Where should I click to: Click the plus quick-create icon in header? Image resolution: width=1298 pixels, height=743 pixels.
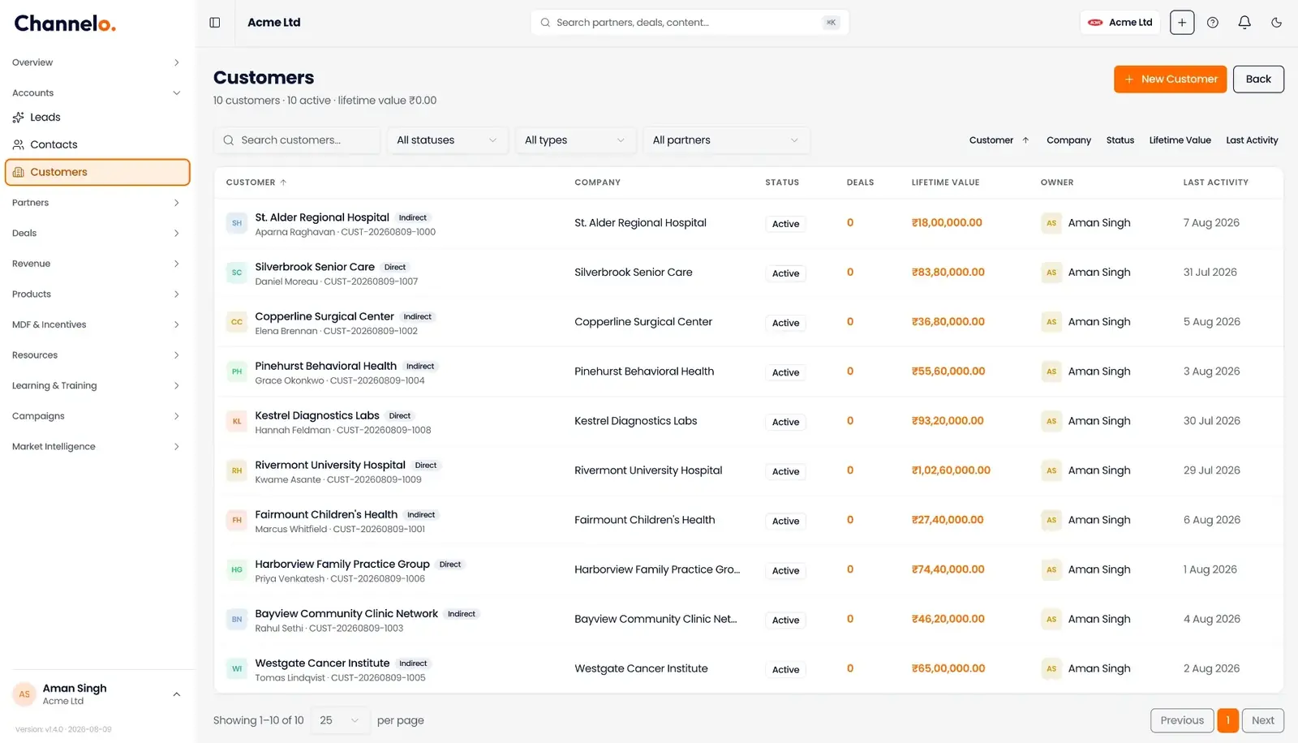(x=1182, y=23)
